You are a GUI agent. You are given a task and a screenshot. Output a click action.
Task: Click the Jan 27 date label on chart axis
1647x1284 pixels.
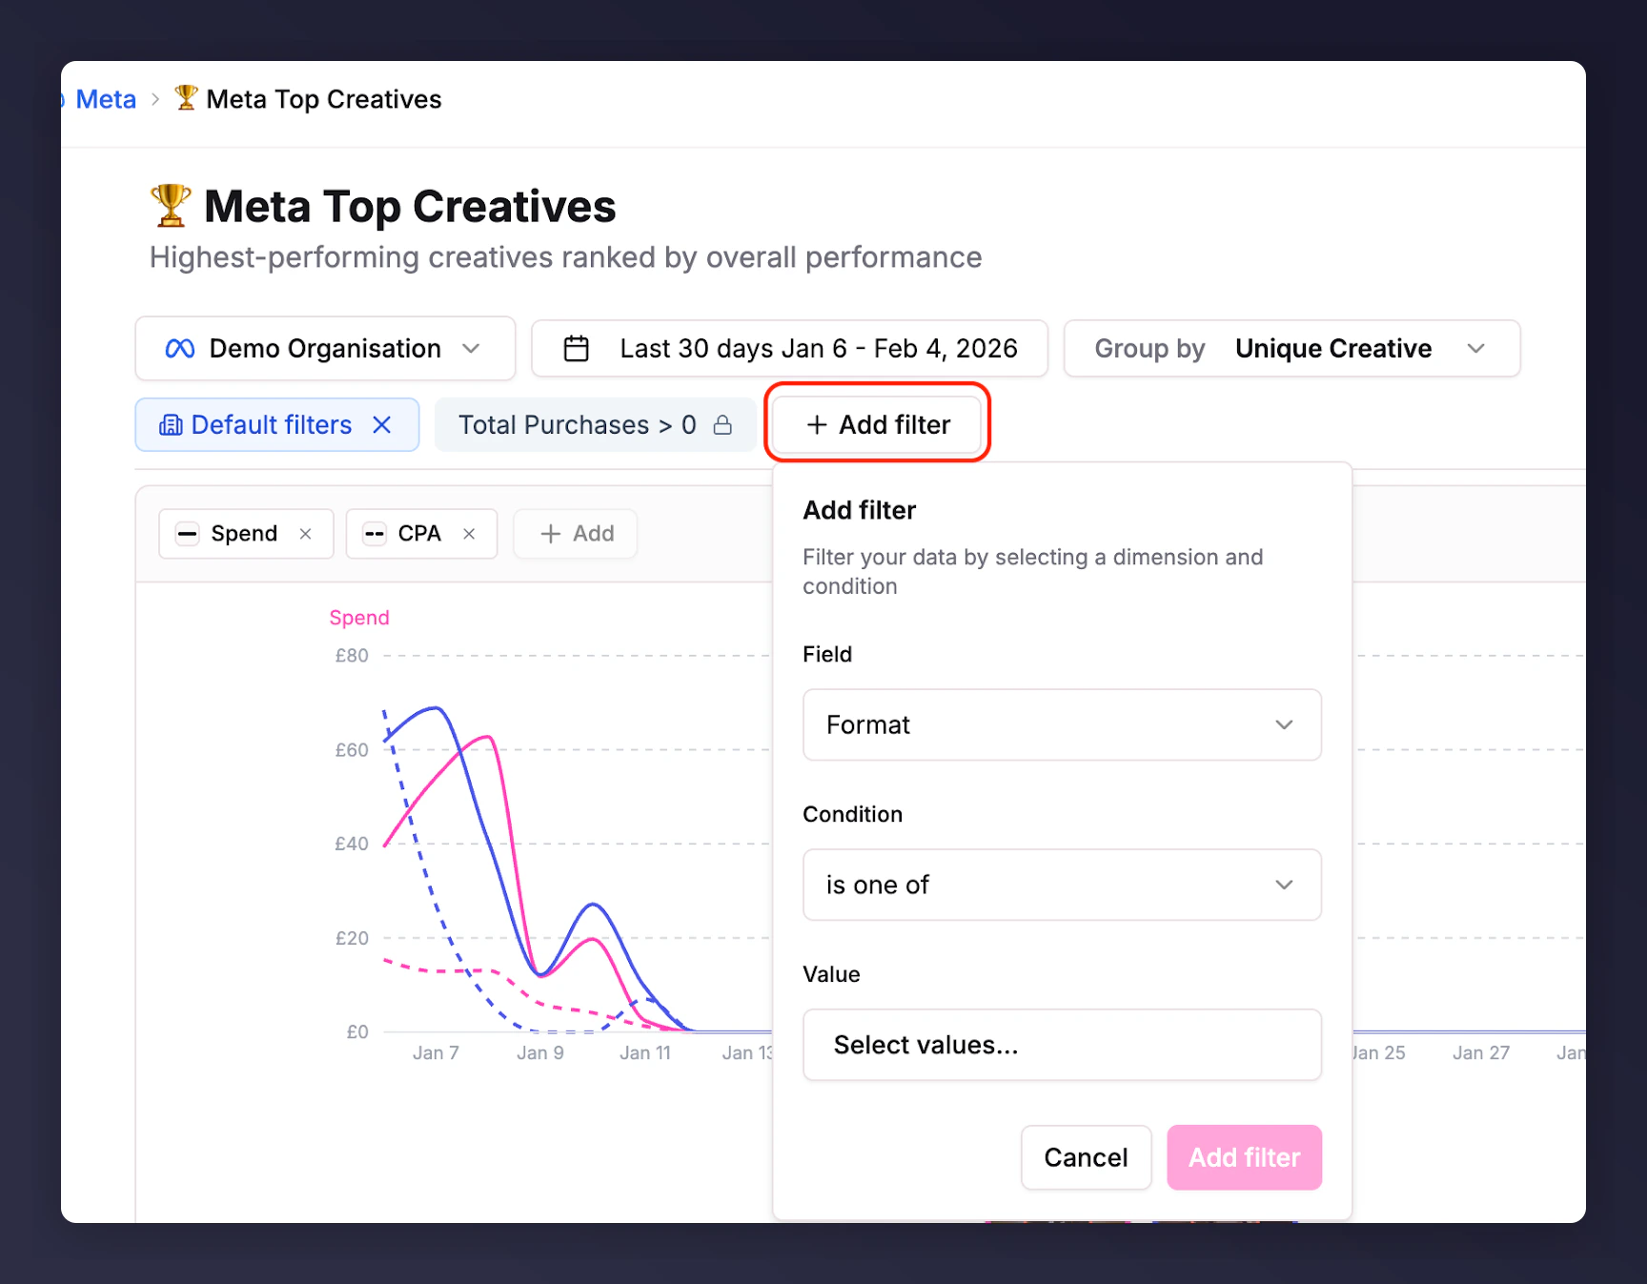pos(1481,1053)
